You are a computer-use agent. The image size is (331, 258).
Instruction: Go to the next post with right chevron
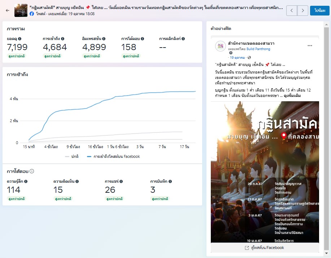[x=303, y=11]
